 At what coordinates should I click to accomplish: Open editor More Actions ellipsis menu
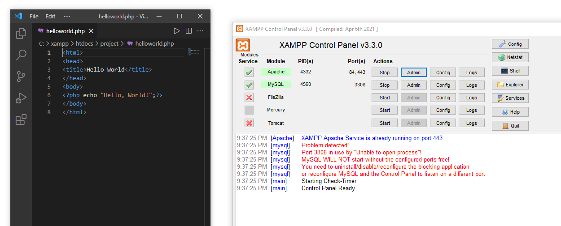point(200,31)
